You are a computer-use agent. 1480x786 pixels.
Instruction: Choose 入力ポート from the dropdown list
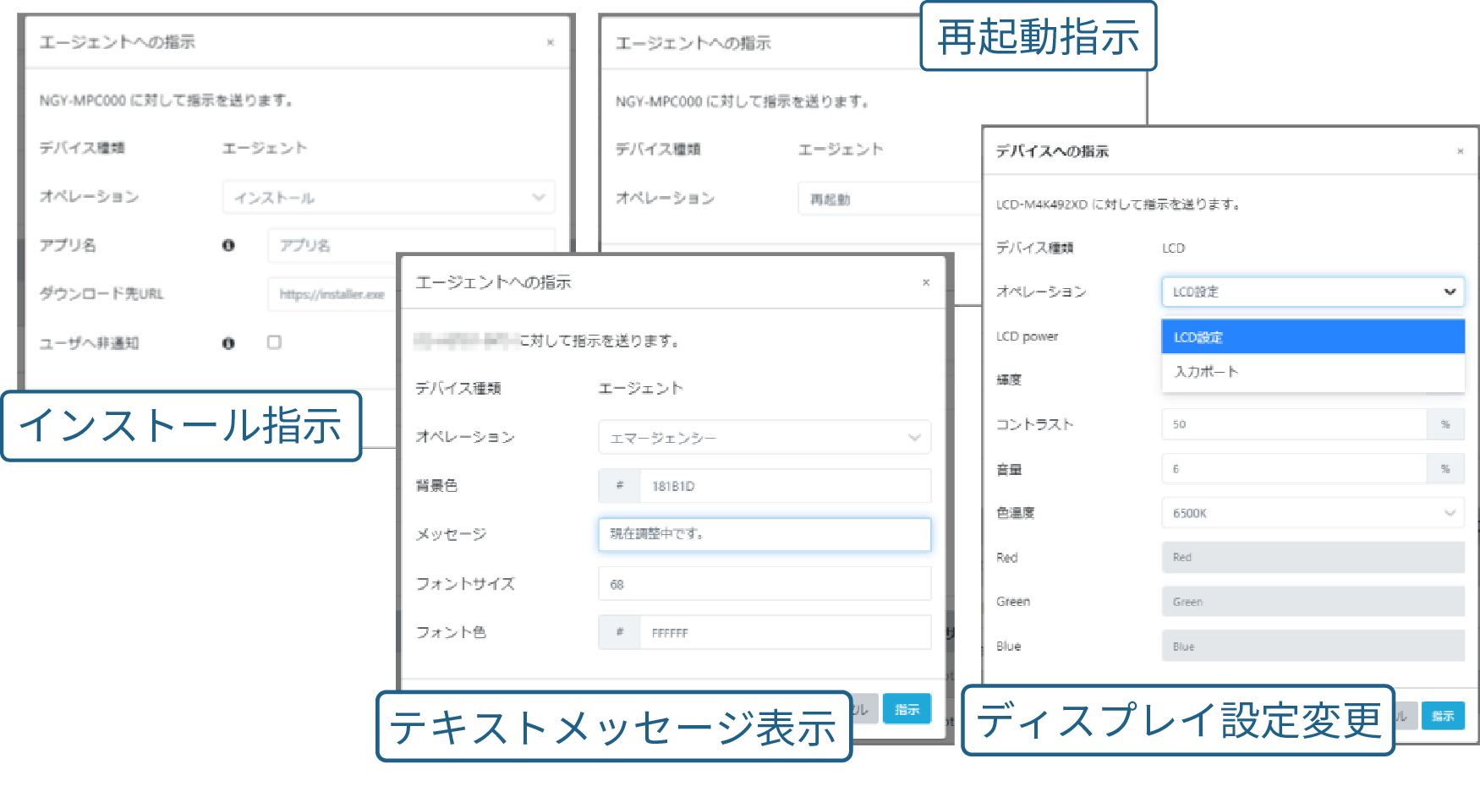1313,371
